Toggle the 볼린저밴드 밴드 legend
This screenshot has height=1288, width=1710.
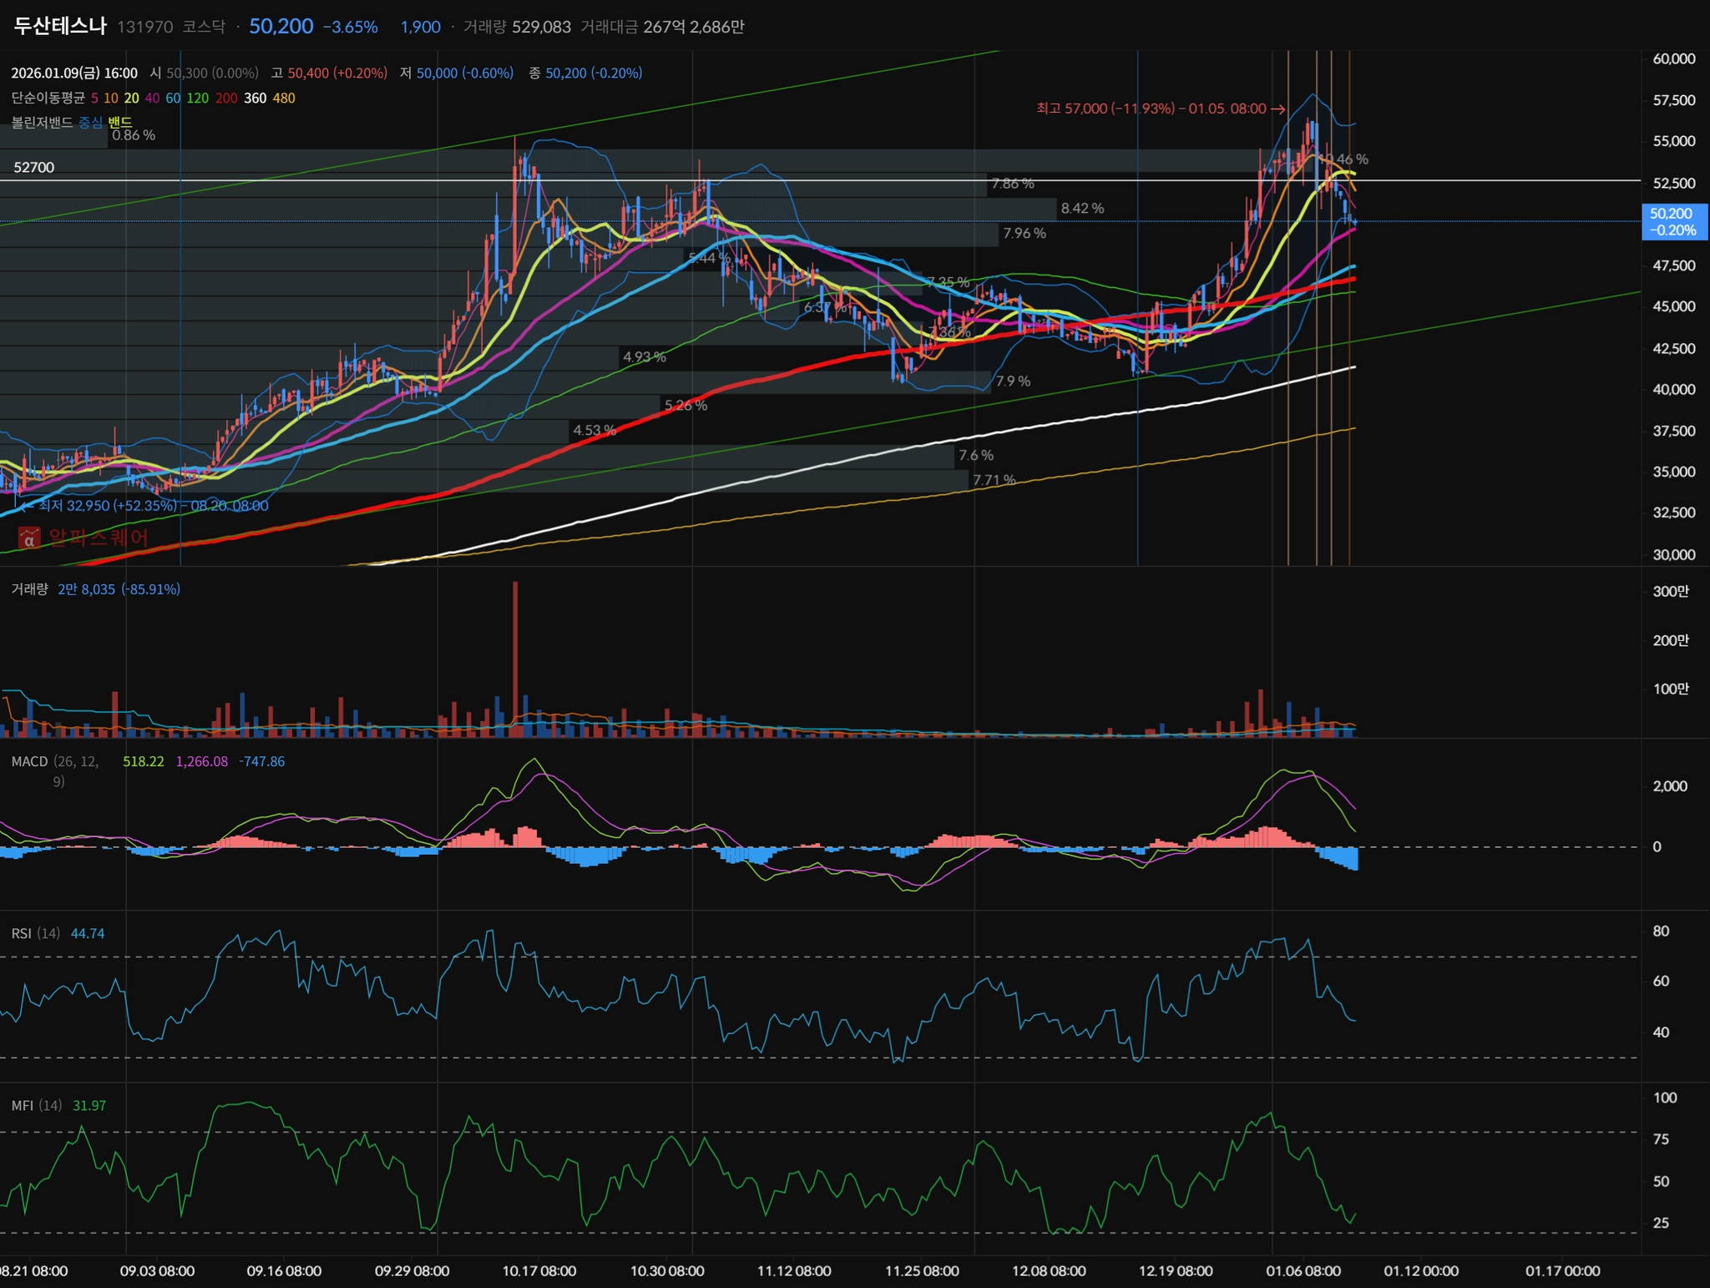tap(120, 123)
